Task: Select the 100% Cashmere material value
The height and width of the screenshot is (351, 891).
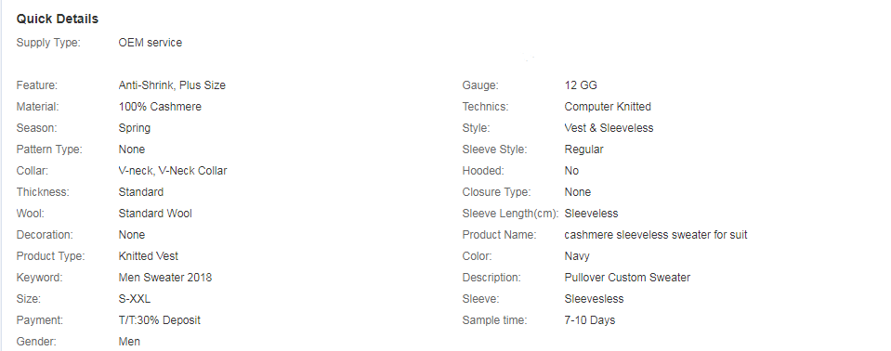Action: pos(160,107)
